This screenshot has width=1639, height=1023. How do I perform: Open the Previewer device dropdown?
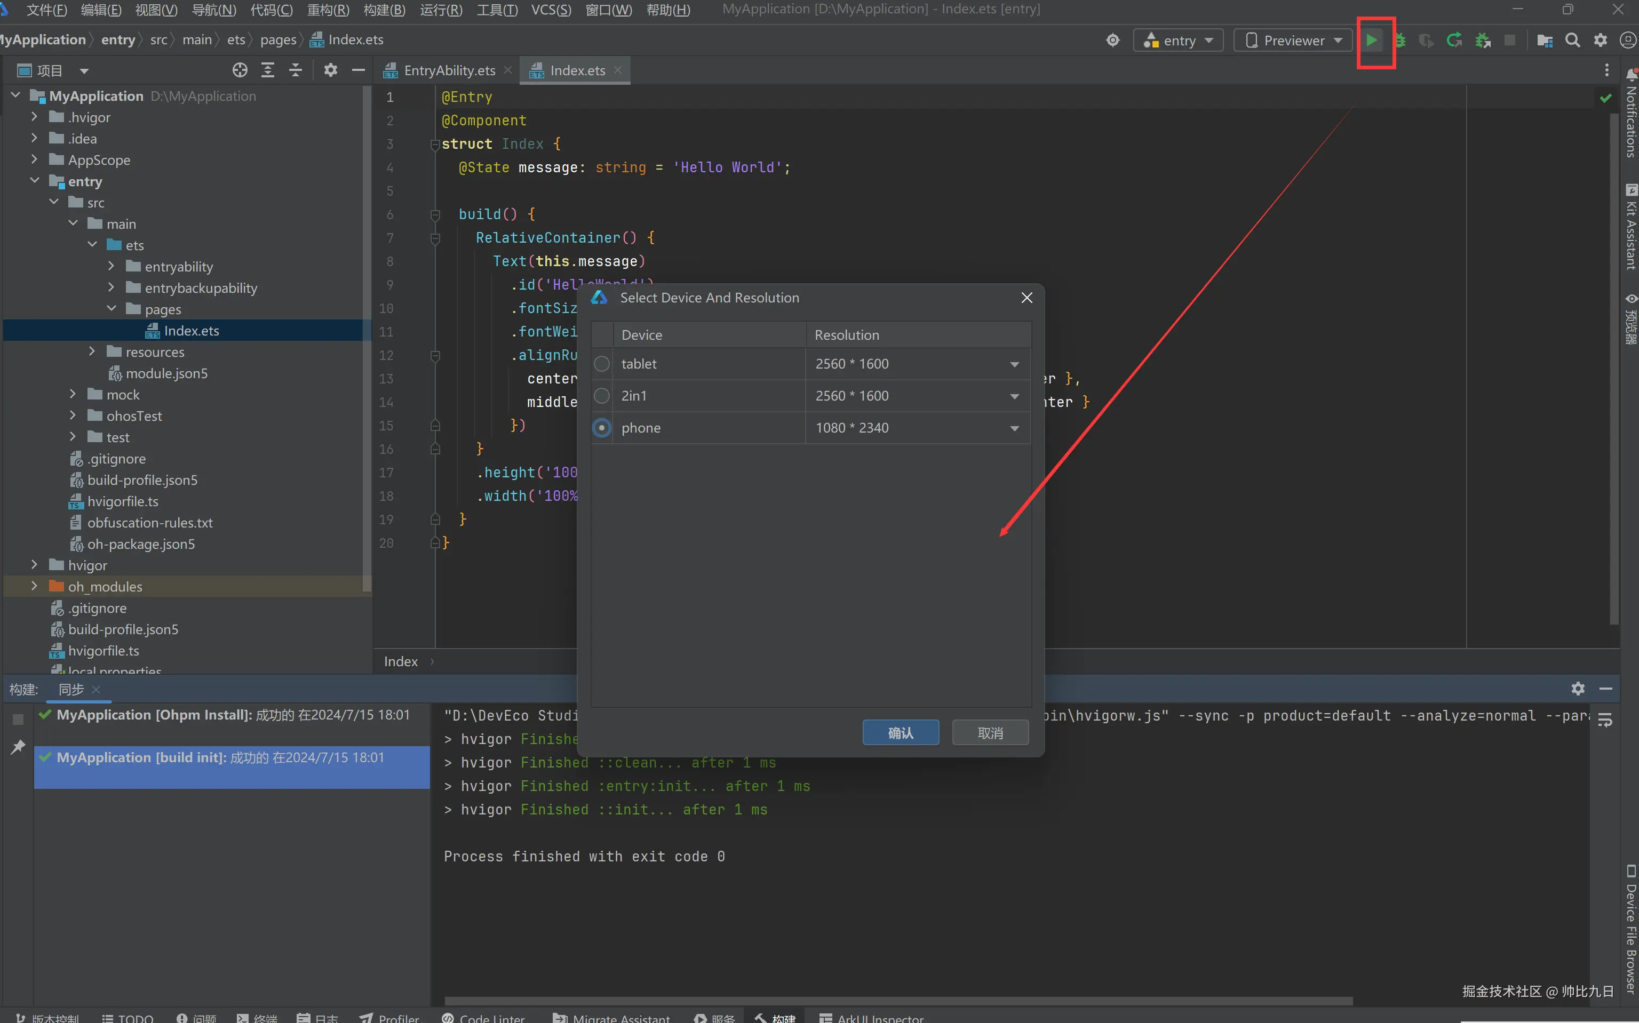pos(1293,41)
